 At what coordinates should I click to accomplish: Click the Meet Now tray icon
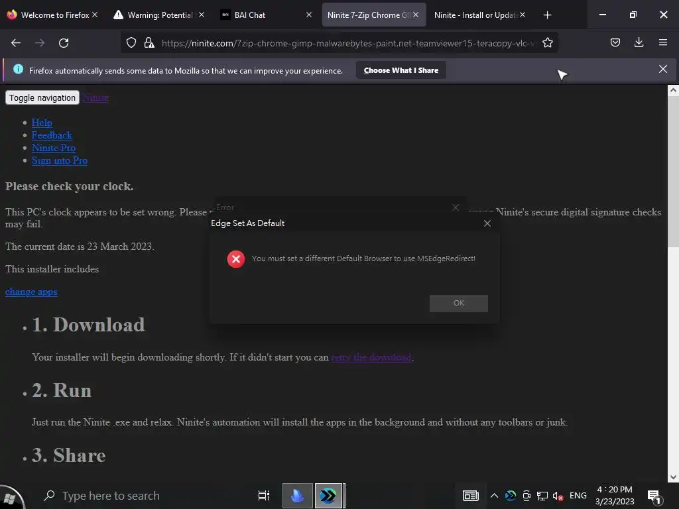526,496
